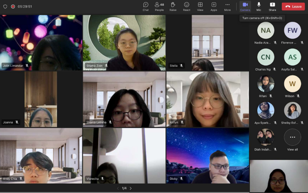Leave the meeting

(x=293, y=6)
